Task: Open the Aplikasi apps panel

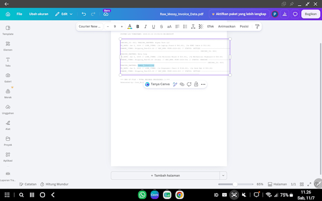Action: tap(8, 157)
